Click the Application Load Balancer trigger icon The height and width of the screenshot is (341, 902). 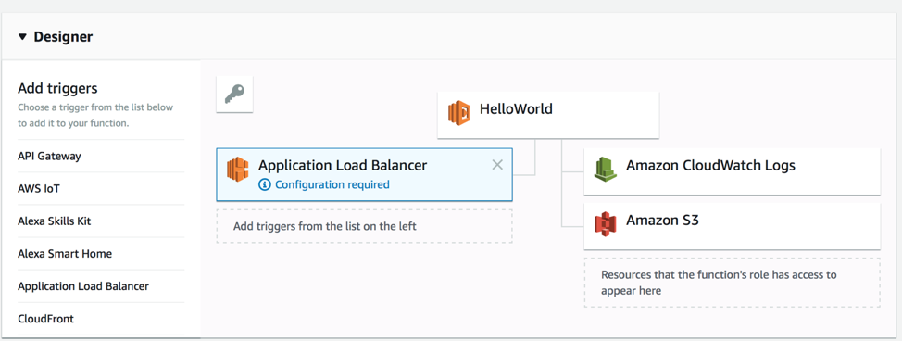click(x=238, y=170)
